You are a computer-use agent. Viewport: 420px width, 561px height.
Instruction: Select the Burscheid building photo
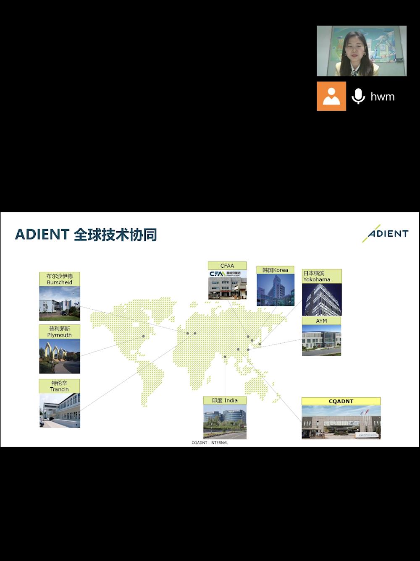coord(60,303)
